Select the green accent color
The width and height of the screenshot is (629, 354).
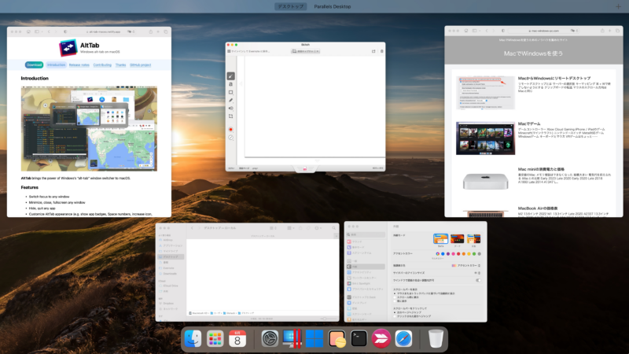474,253
